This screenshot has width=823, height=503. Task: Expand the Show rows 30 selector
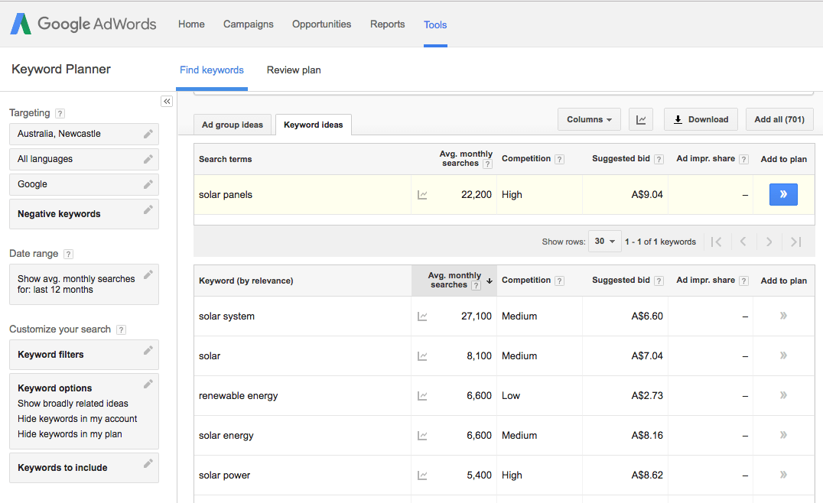604,242
